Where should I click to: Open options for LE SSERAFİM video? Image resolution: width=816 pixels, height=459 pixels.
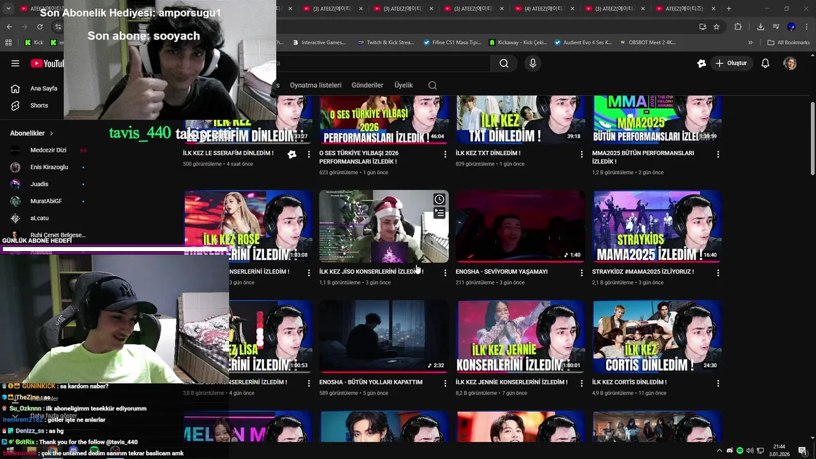[309, 154]
